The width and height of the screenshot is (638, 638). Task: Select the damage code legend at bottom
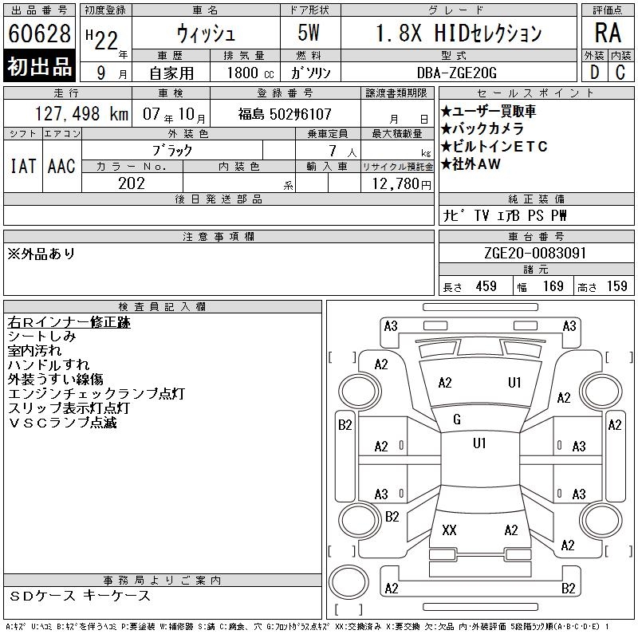(x=307, y=627)
